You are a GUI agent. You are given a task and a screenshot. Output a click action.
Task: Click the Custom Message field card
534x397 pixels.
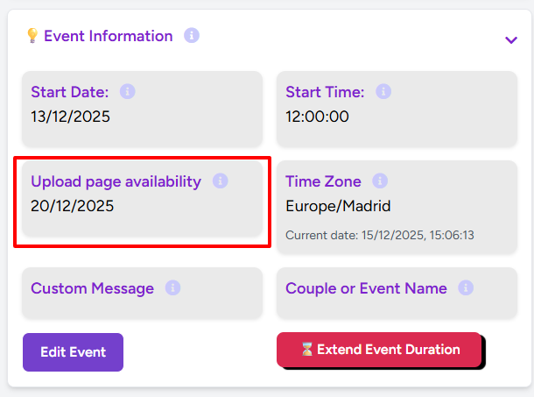(x=142, y=294)
